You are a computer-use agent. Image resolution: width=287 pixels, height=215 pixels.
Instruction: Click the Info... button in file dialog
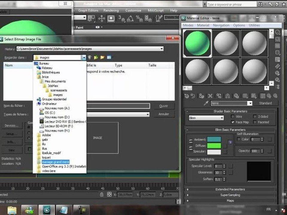(12, 142)
